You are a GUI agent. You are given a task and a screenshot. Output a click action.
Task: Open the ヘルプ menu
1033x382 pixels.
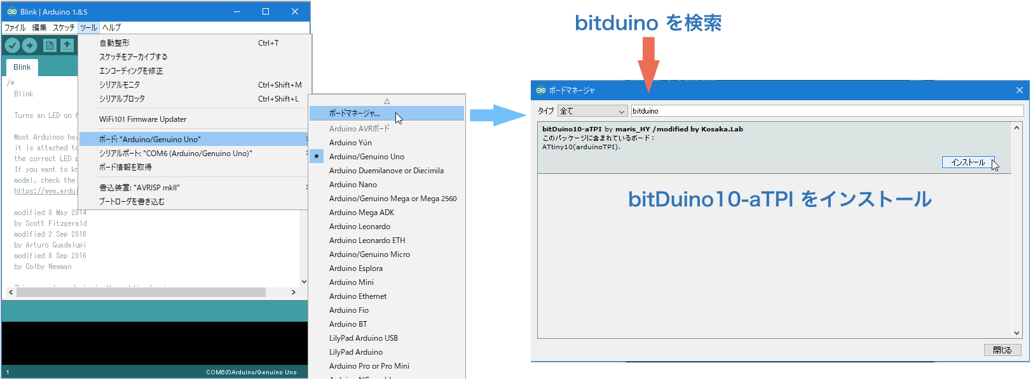111,27
